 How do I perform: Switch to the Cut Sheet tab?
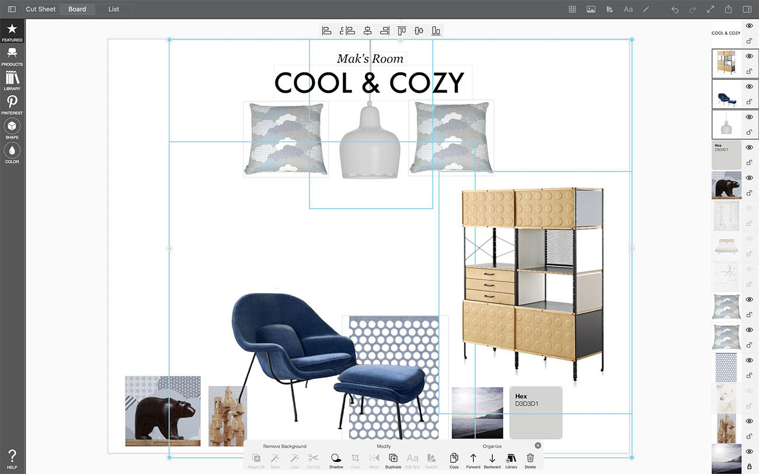coord(41,9)
